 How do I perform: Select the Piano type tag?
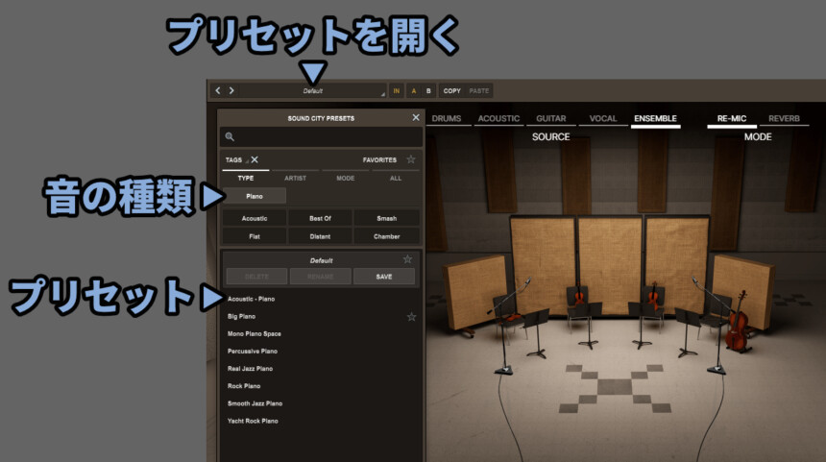(x=255, y=196)
